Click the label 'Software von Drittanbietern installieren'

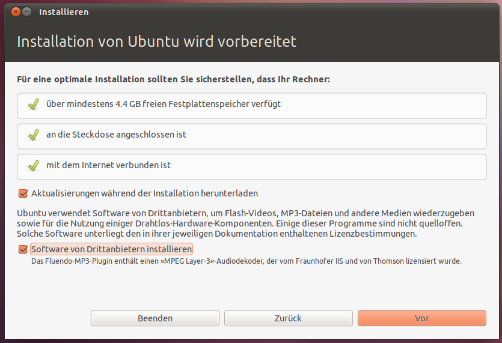[112, 249]
